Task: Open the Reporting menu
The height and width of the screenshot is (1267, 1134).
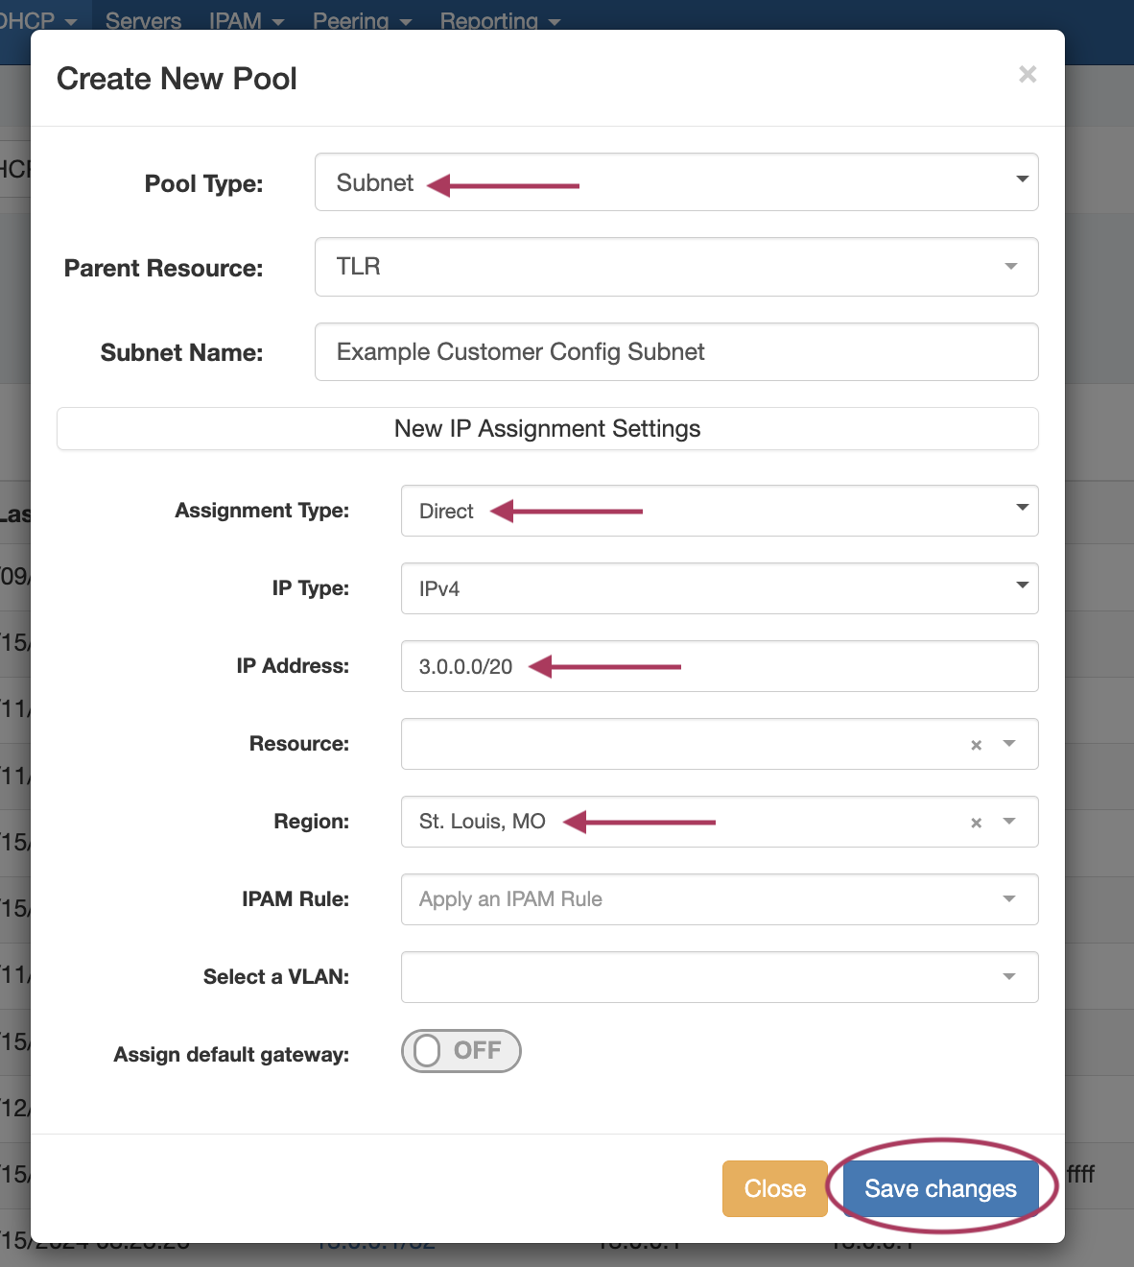Action: click(x=499, y=20)
